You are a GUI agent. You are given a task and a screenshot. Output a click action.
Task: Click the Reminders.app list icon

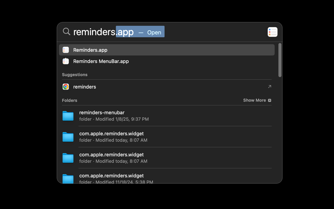pyautogui.click(x=66, y=50)
